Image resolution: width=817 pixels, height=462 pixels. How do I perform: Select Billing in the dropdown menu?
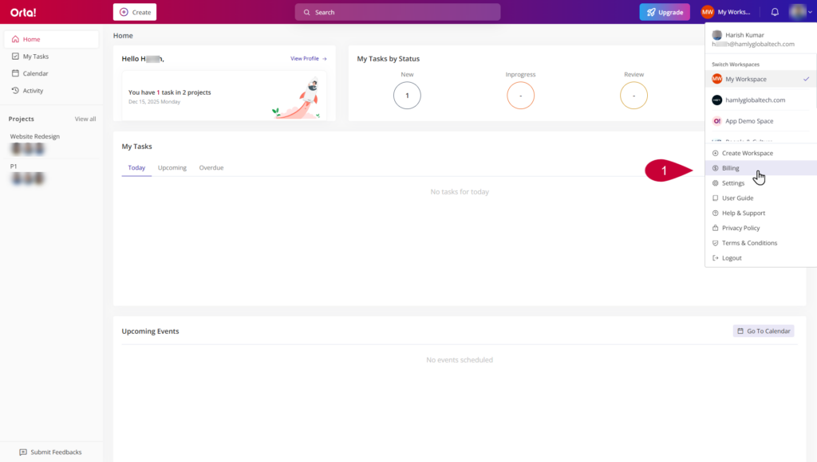731,168
